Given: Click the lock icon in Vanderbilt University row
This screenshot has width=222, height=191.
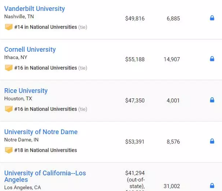Looking at the screenshot, I should (x=212, y=18).
